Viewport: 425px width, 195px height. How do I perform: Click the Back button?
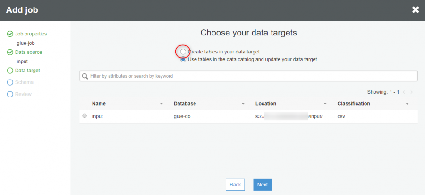(235, 185)
